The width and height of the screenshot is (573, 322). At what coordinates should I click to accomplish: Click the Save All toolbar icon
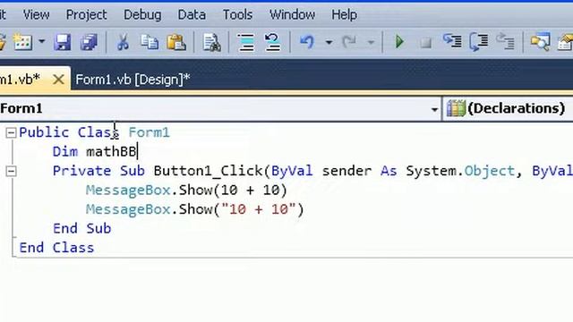(89, 42)
